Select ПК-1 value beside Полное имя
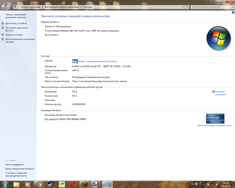The image size is (235, 188). click(75, 96)
